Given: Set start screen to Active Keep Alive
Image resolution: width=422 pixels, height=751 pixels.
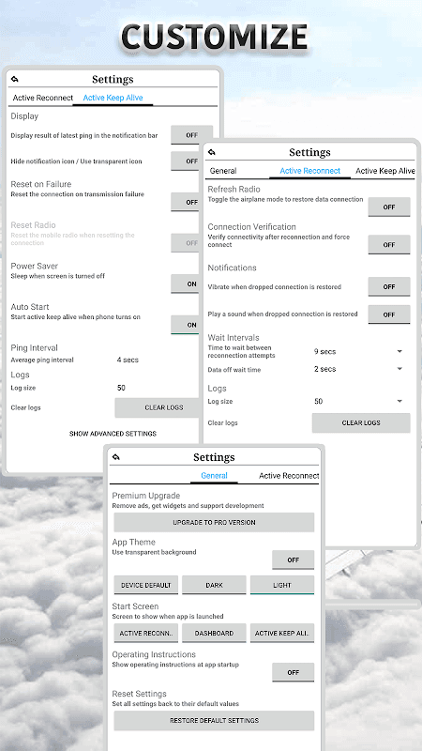Looking at the screenshot, I should (282, 633).
